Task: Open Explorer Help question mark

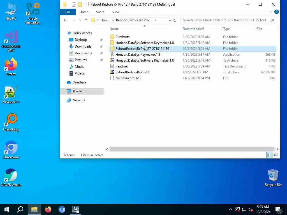Action: coord(277,12)
